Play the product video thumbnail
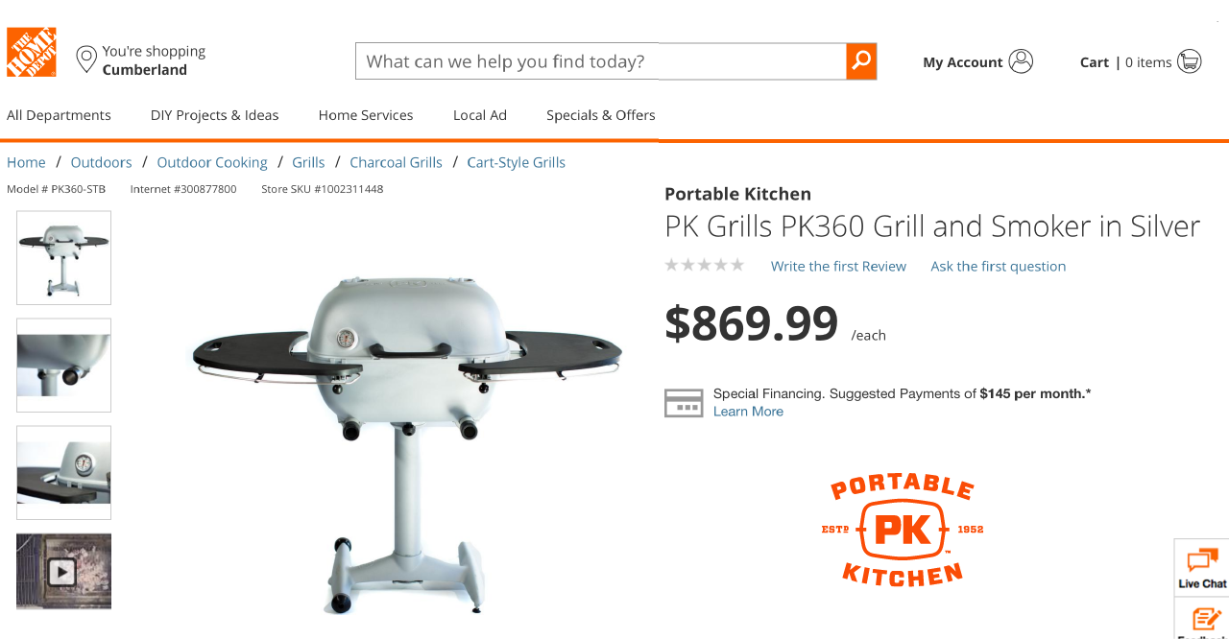This screenshot has width=1229, height=639. tap(63, 572)
